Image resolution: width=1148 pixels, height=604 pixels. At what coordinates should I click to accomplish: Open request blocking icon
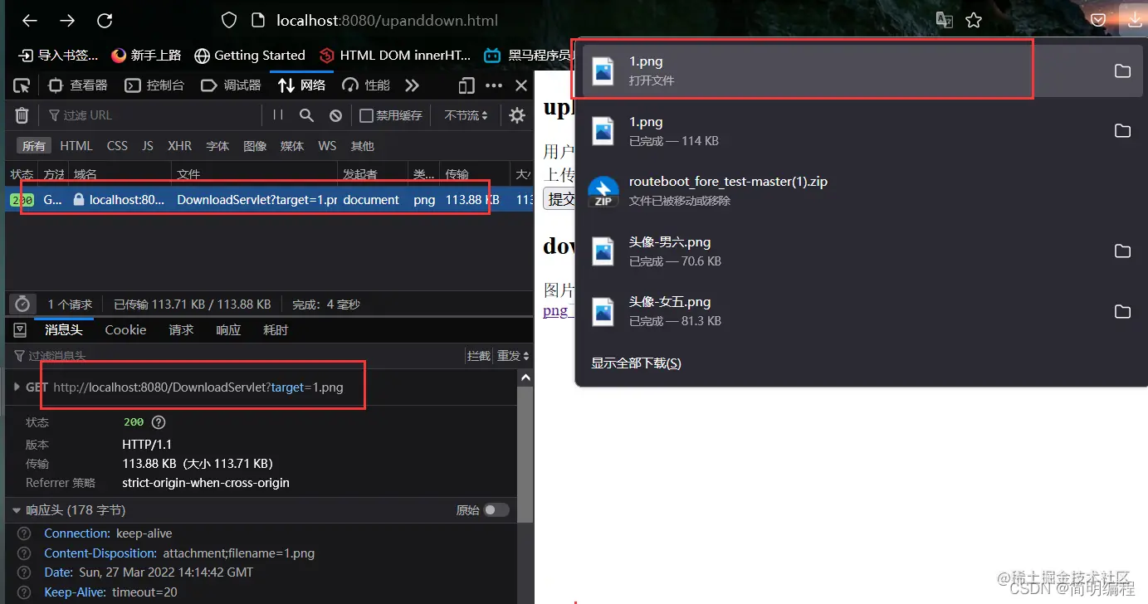pyautogui.click(x=335, y=115)
